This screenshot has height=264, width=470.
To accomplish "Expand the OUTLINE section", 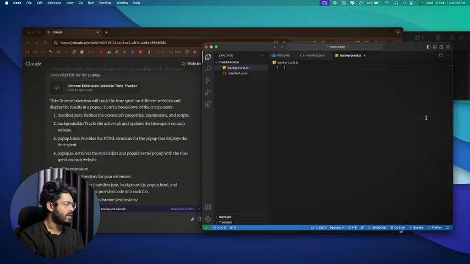I will tap(225, 217).
